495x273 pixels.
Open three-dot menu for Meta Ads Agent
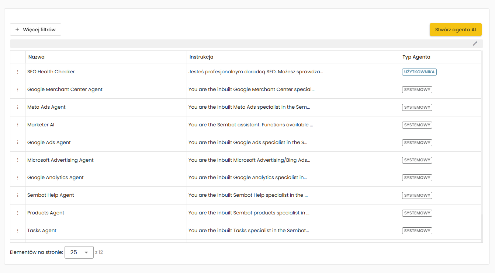point(18,107)
